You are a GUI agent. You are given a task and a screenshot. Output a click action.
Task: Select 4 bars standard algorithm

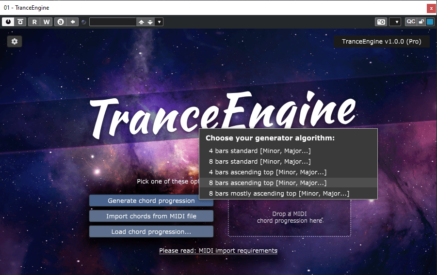289,151
